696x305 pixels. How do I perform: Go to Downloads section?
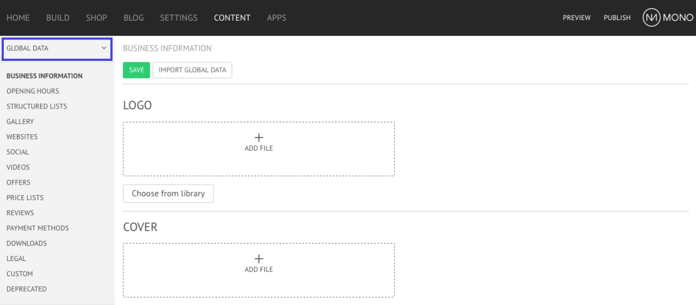click(x=26, y=243)
